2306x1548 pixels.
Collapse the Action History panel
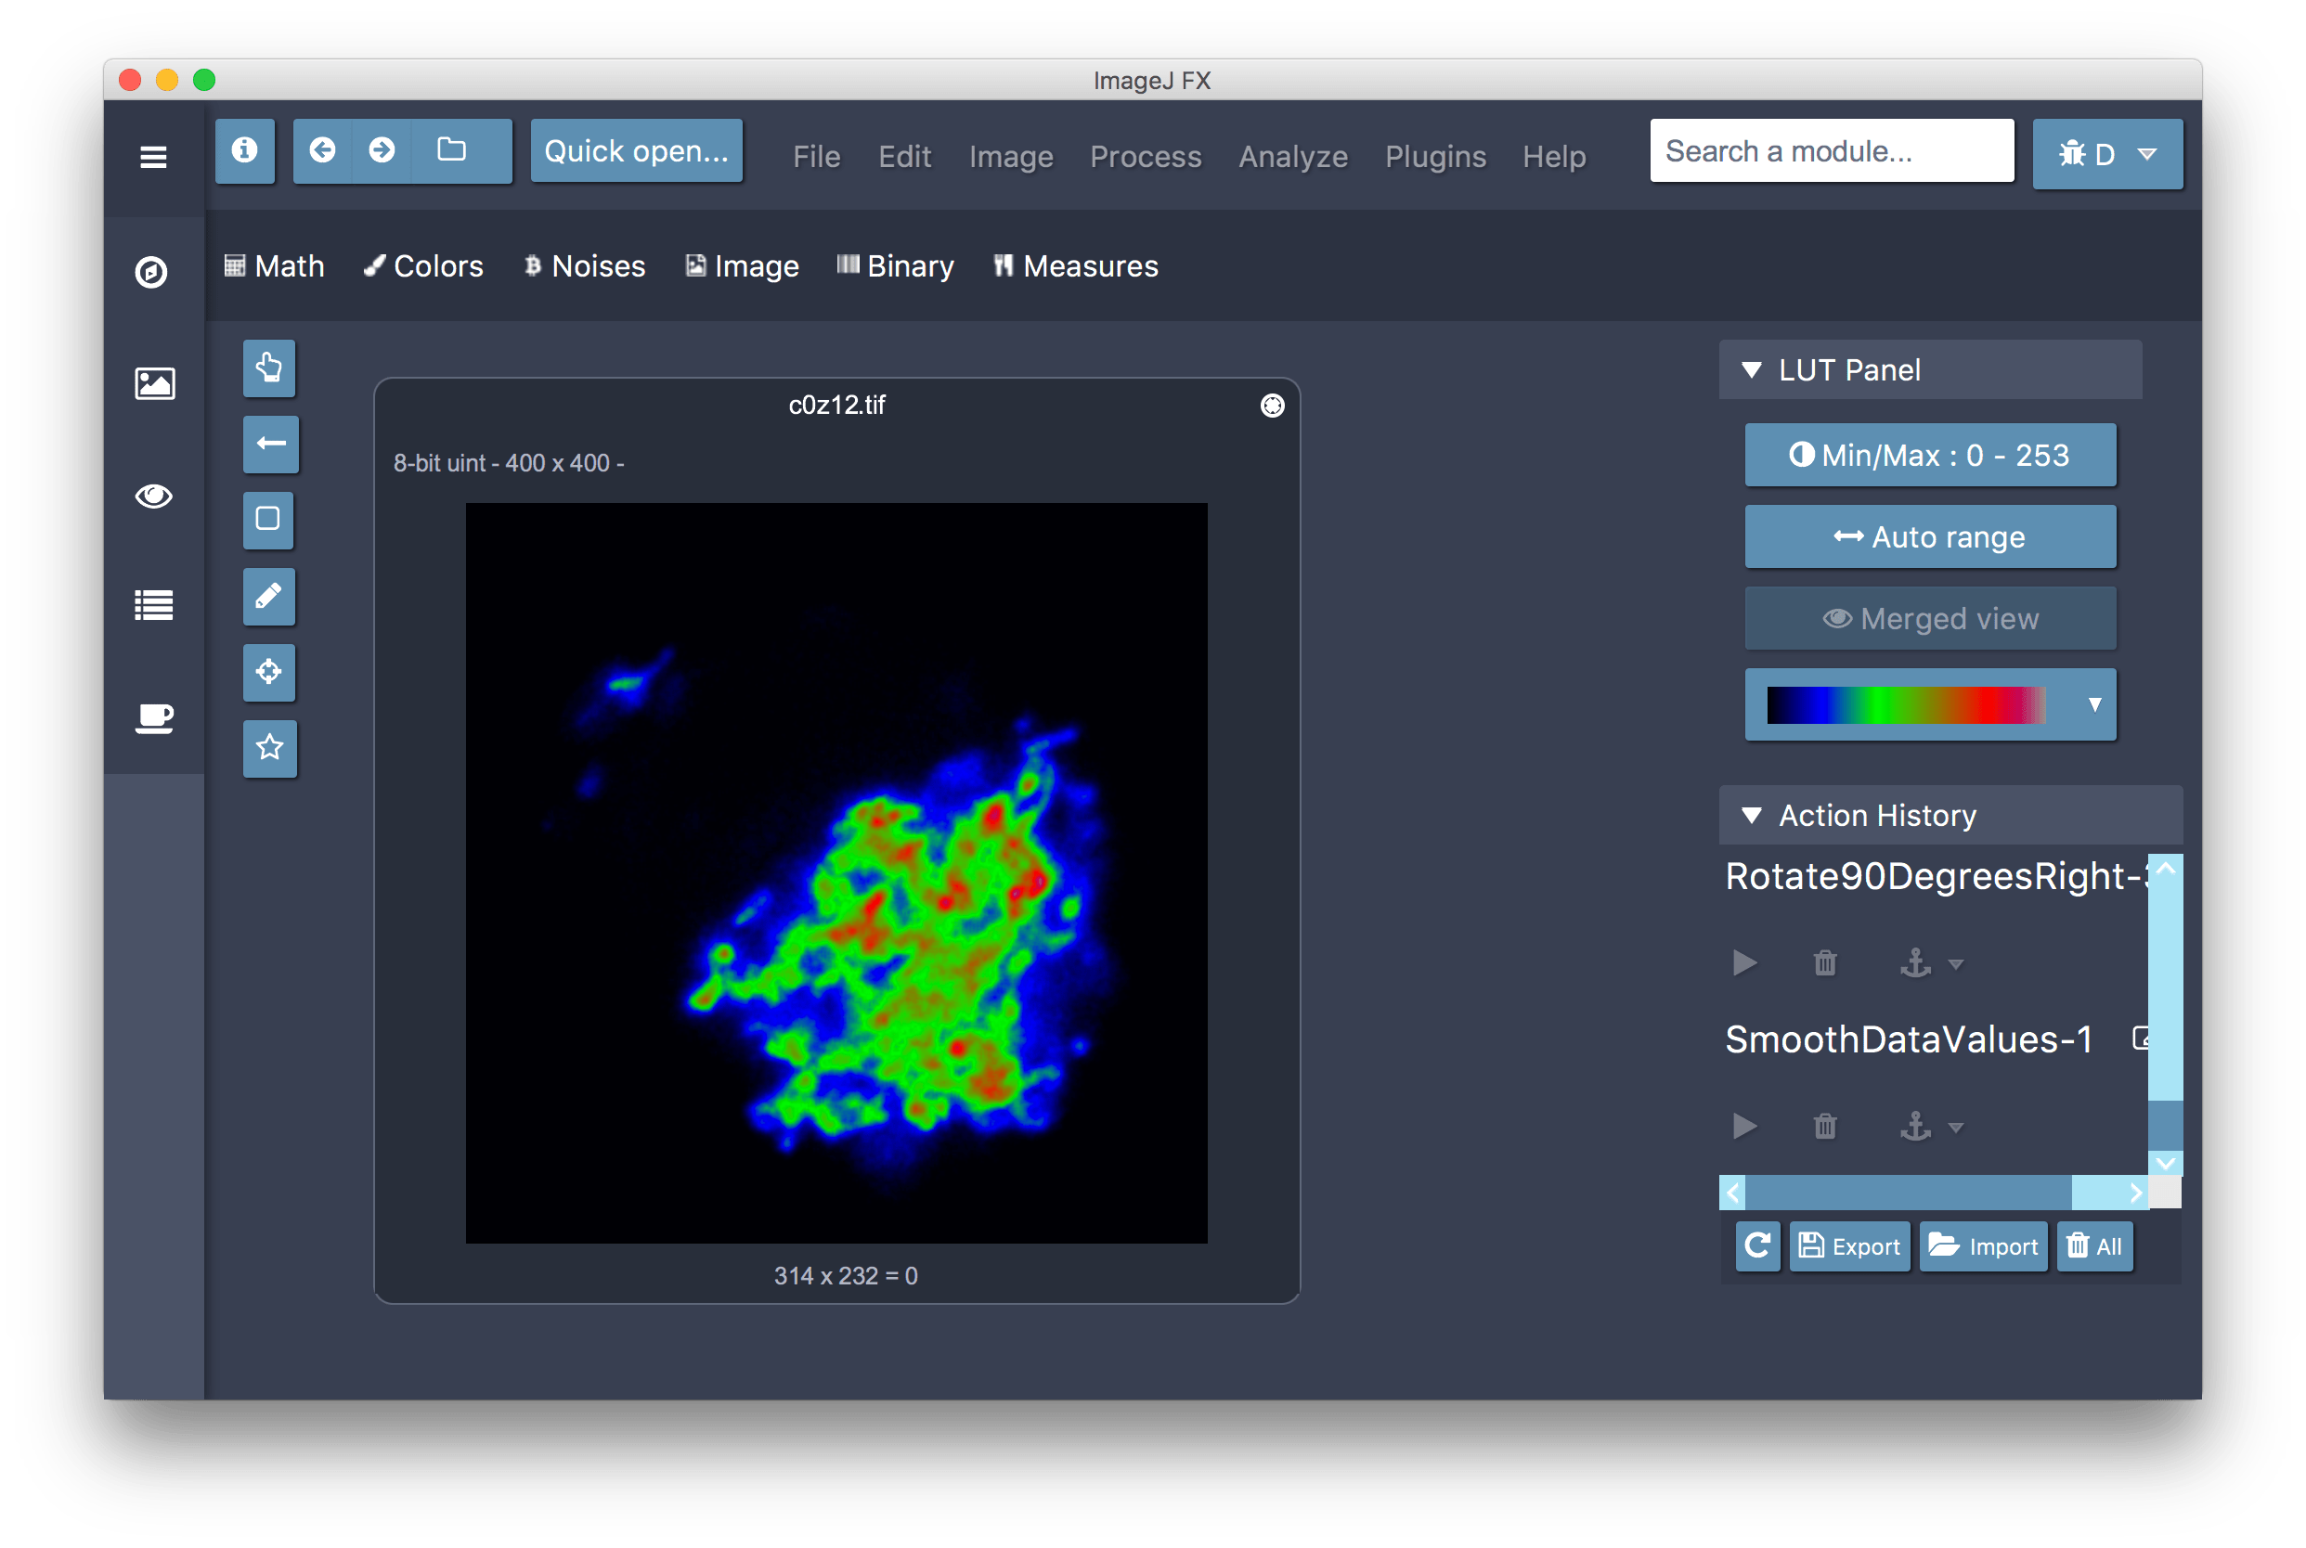point(1752,816)
